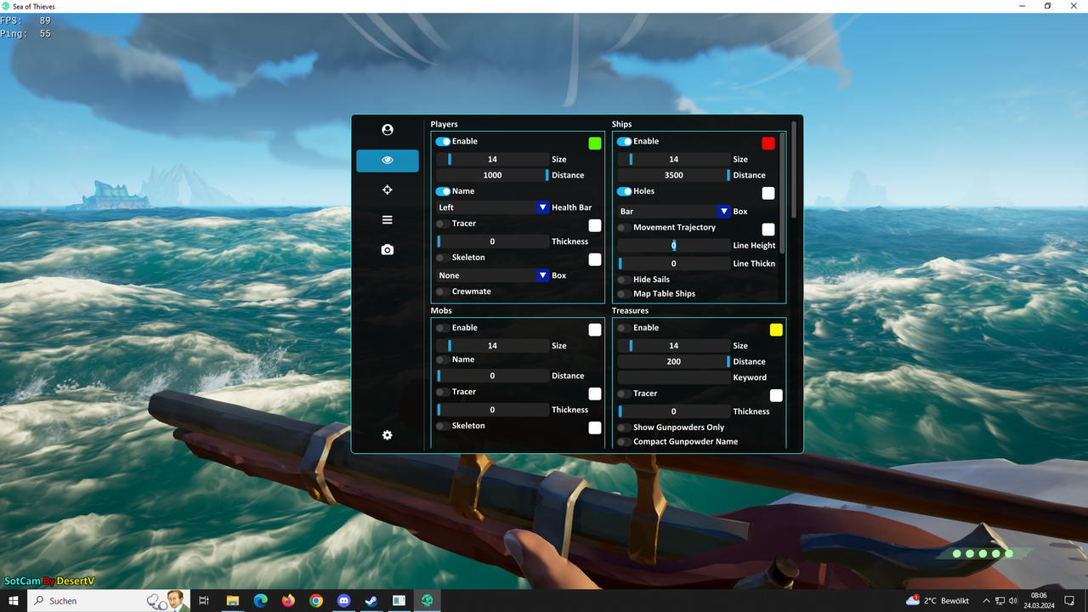This screenshot has width=1088, height=612.
Task: Toggle the Ships Holes switch
Action: (624, 191)
